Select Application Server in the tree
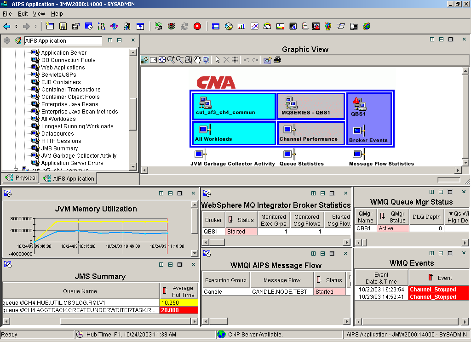This screenshot has width=471, height=342. click(63, 52)
